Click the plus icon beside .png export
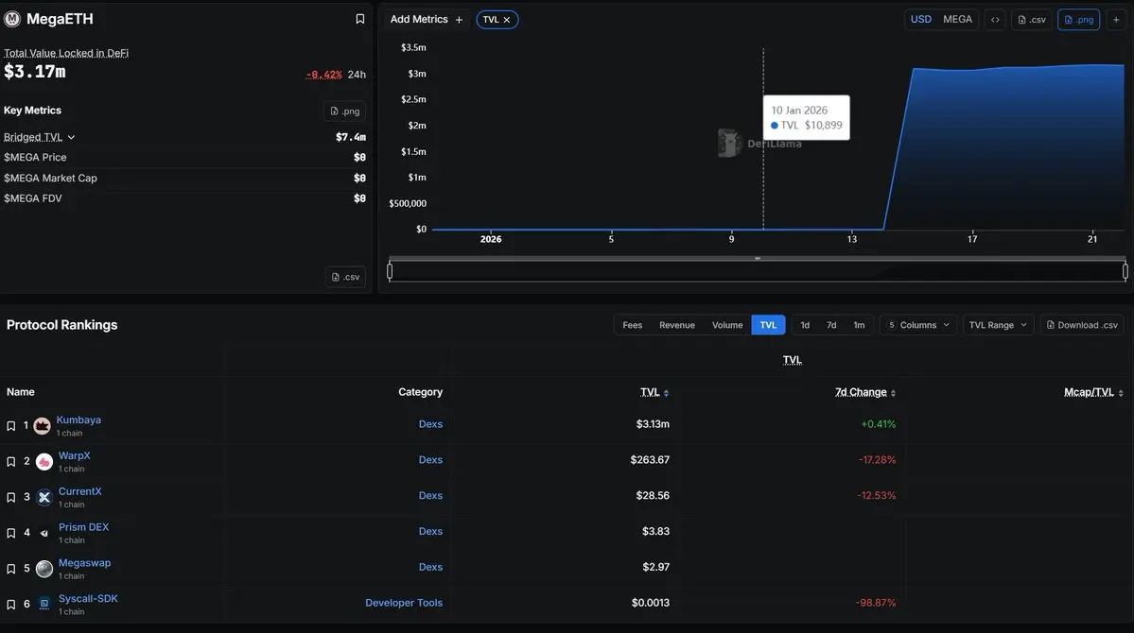 coord(1116,20)
